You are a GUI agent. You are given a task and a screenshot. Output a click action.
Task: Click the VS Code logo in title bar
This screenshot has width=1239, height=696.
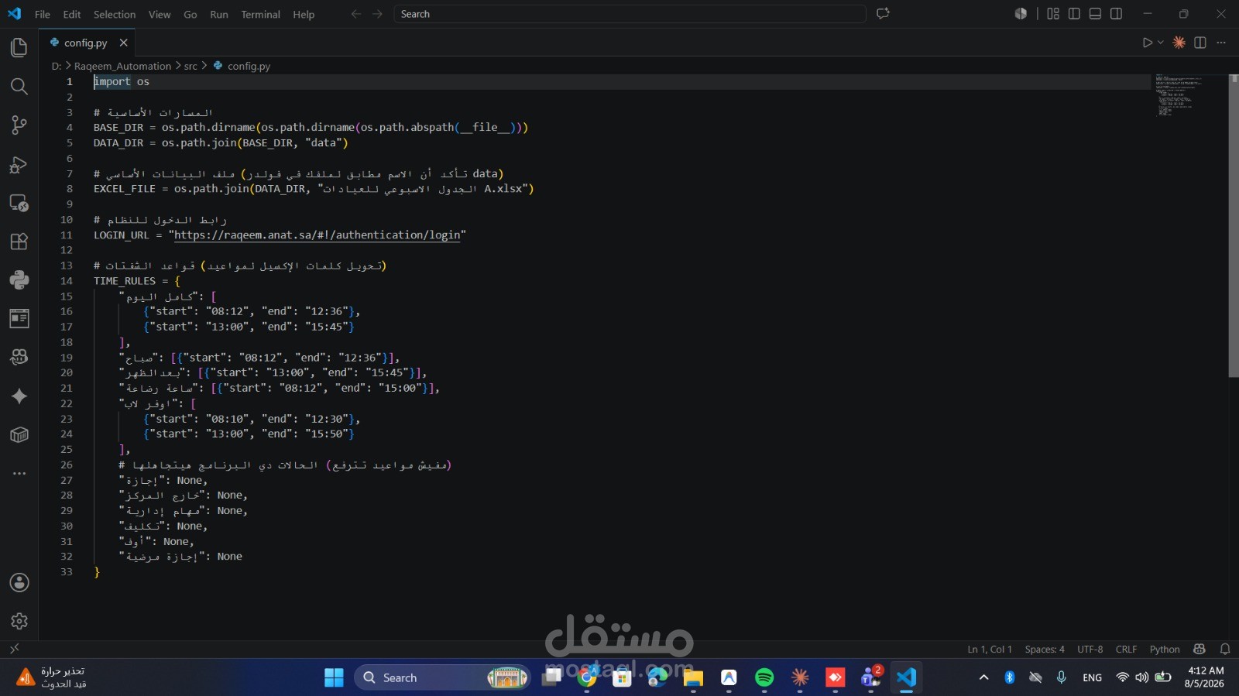coord(15,14)
